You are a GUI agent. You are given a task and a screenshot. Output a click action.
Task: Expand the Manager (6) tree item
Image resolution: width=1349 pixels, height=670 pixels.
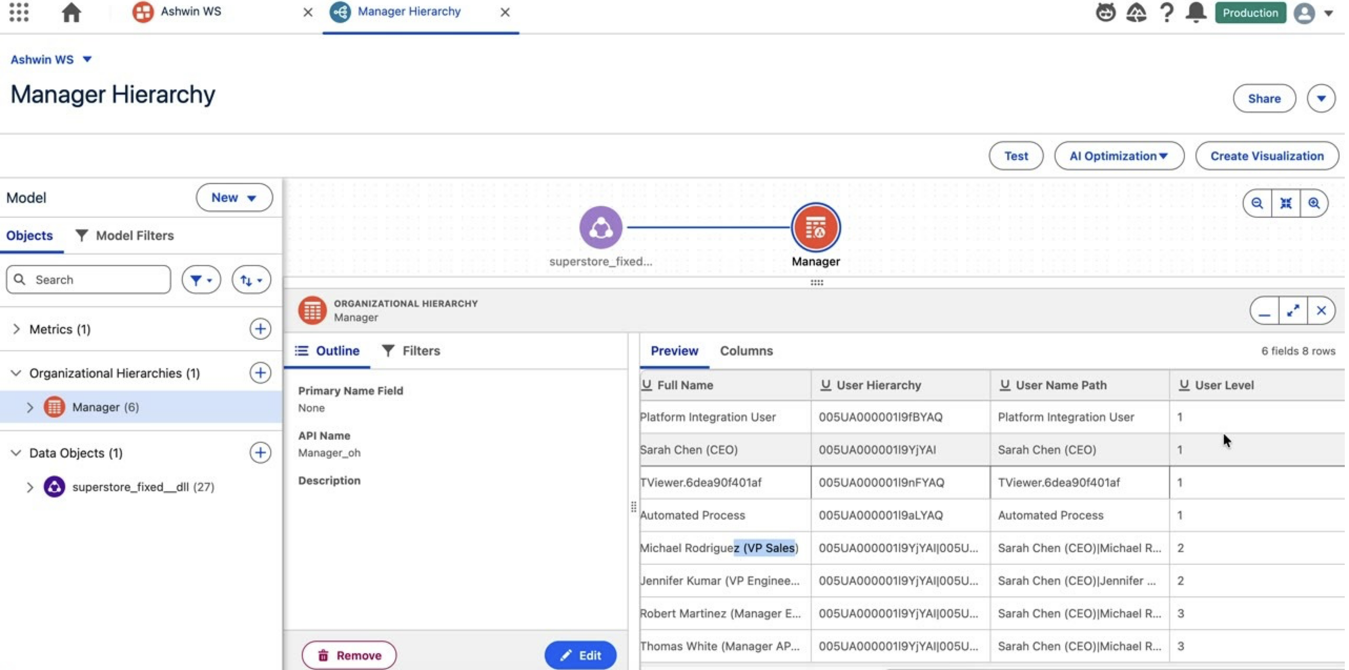tap(30, 407)
